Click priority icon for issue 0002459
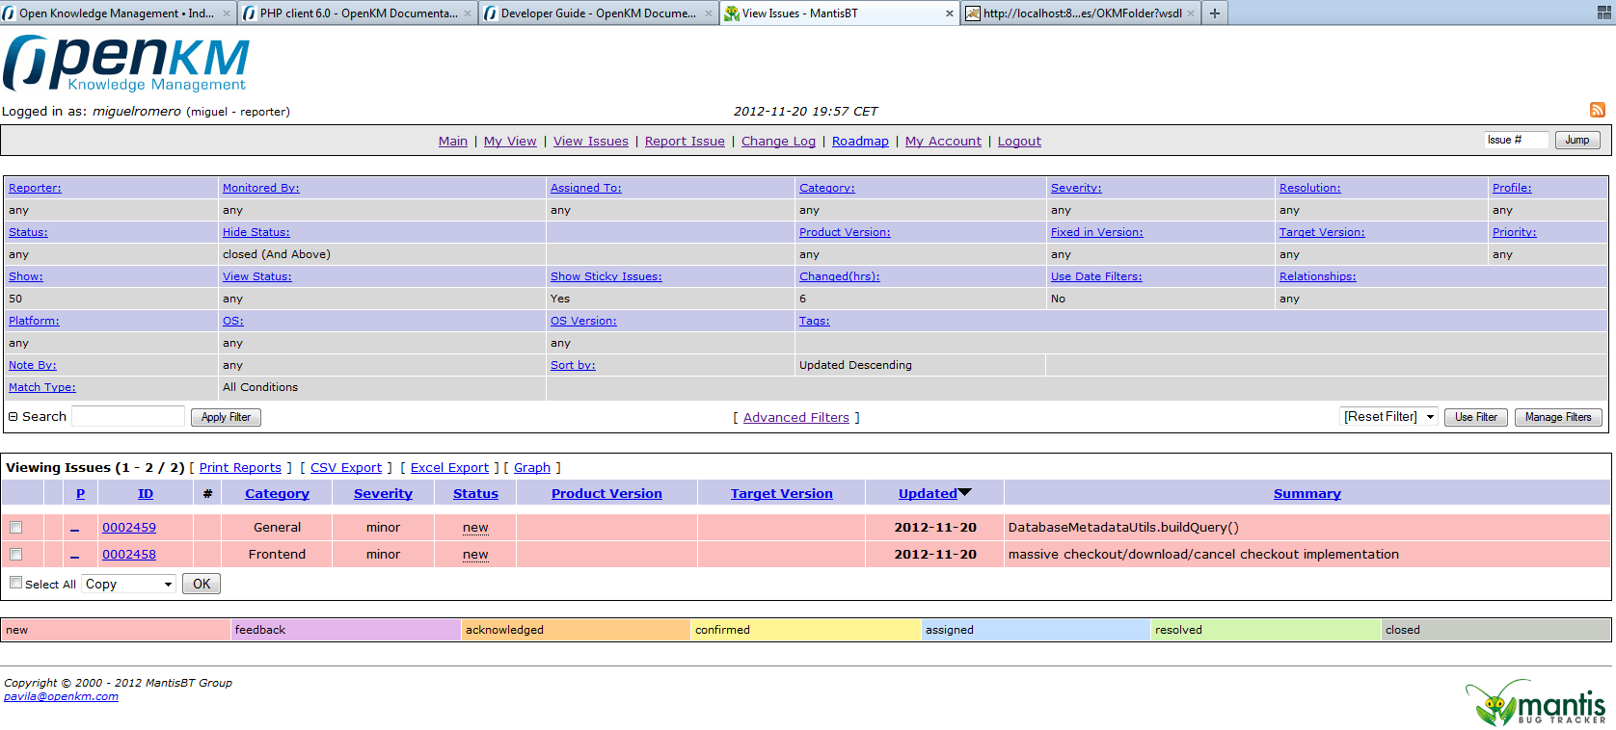Viewport: 1616px width, 730px height. pyautogui.click(x=74, y=528)
